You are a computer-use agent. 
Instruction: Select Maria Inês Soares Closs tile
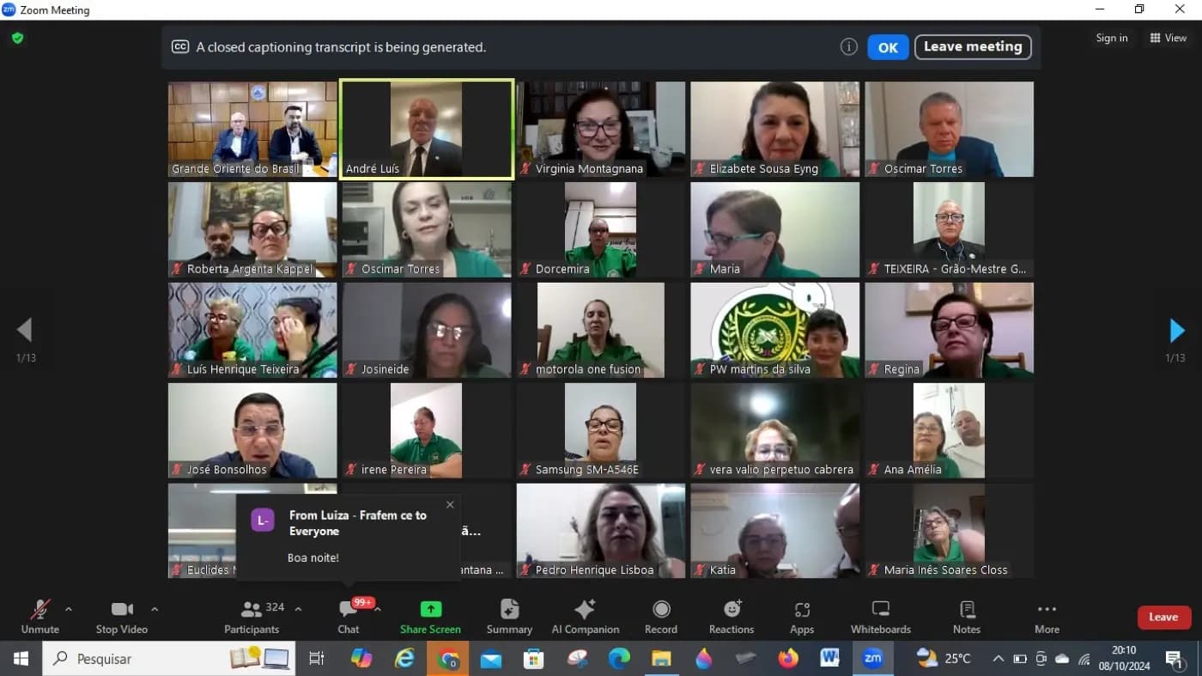(x=950, y=531)
